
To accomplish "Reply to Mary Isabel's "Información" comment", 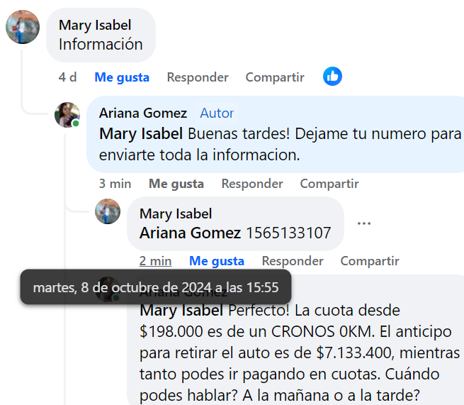I will [198, 77].
